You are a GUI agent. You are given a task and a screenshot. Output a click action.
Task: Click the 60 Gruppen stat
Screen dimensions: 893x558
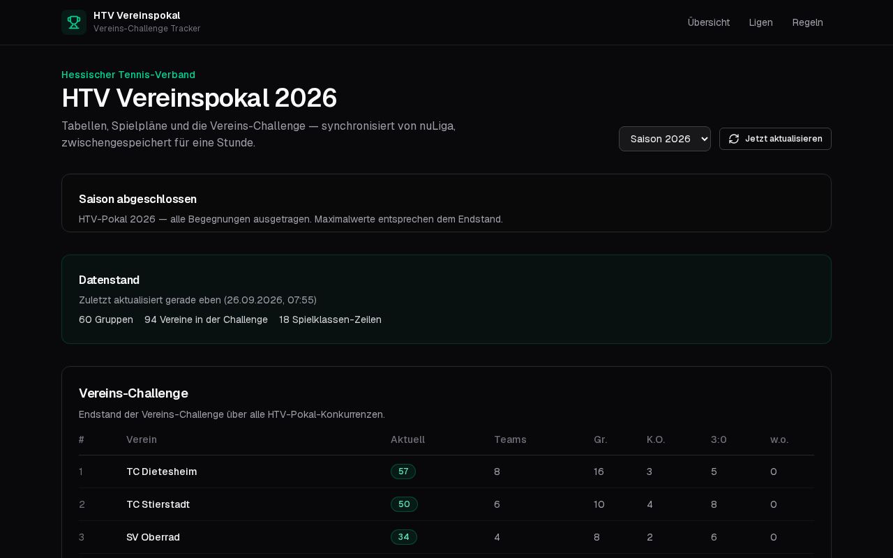tap(106, 319)
